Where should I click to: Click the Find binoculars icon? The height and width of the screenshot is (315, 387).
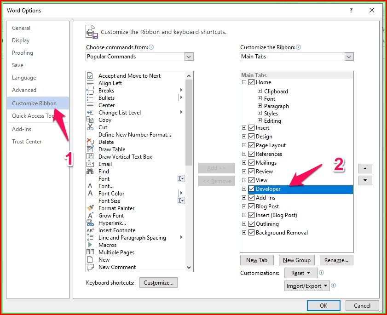pyautogui.click(x=90, y=171)
